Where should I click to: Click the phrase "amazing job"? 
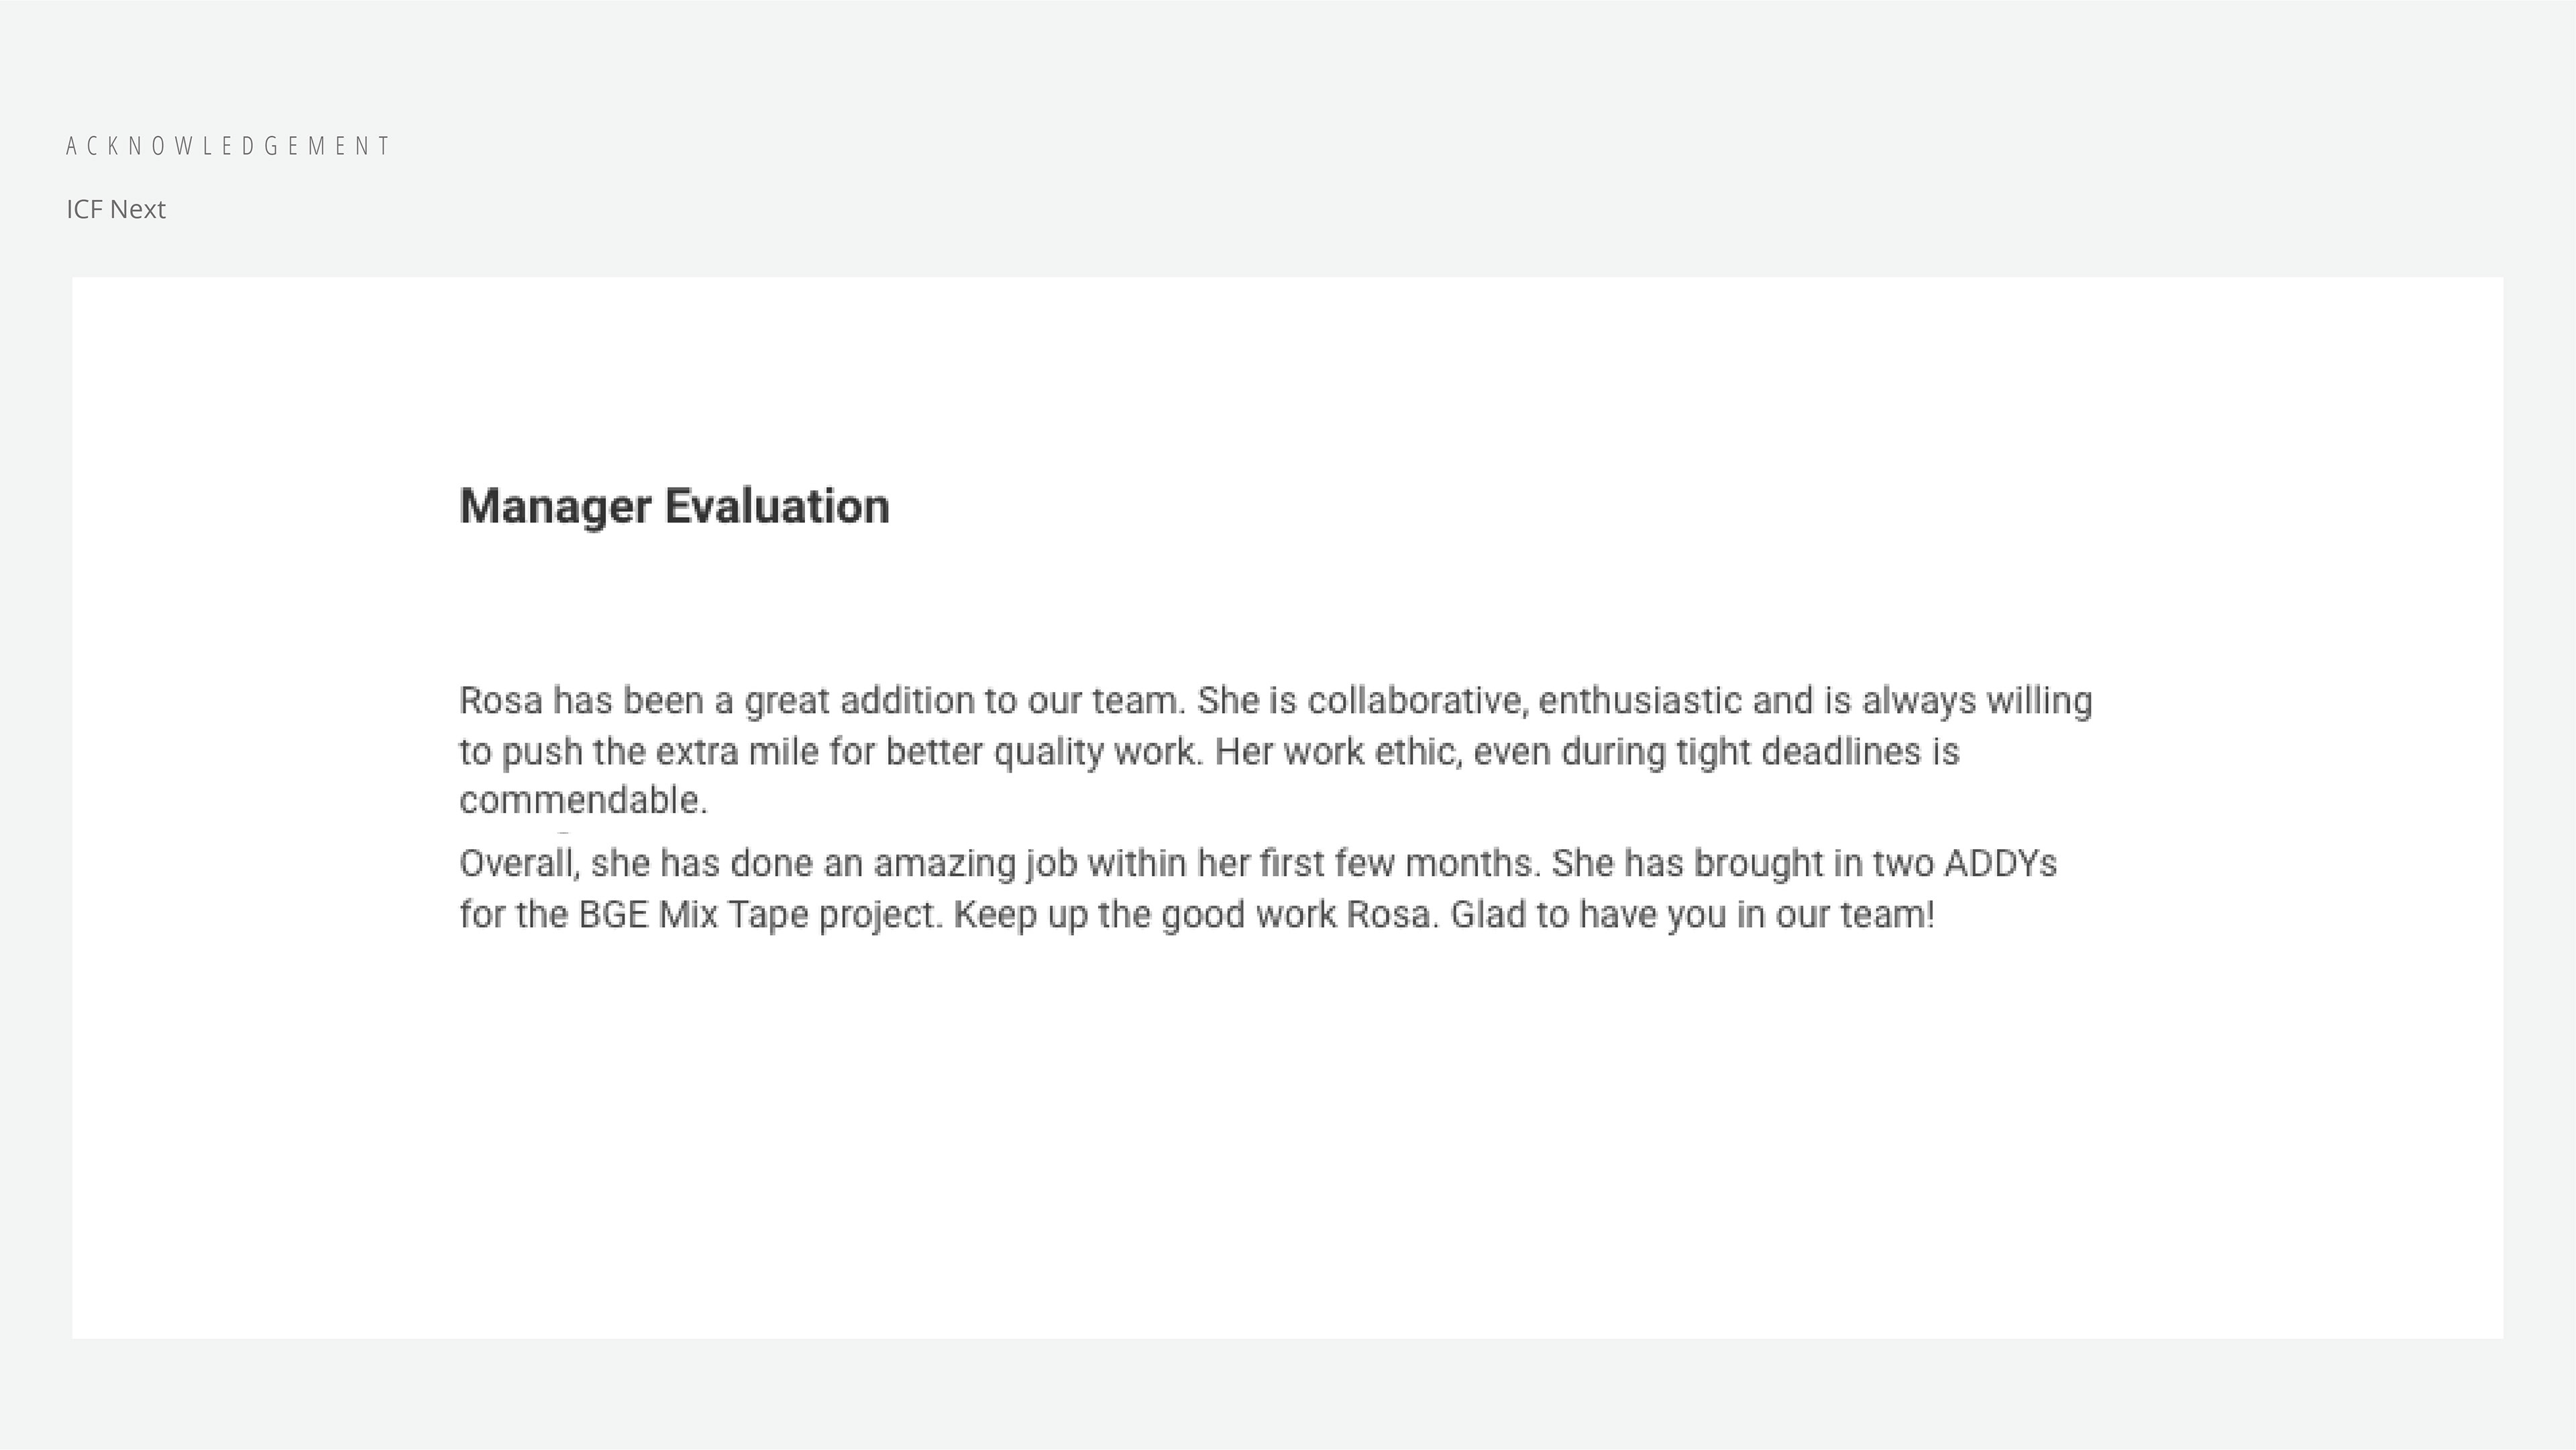click(x=975, y=864)
